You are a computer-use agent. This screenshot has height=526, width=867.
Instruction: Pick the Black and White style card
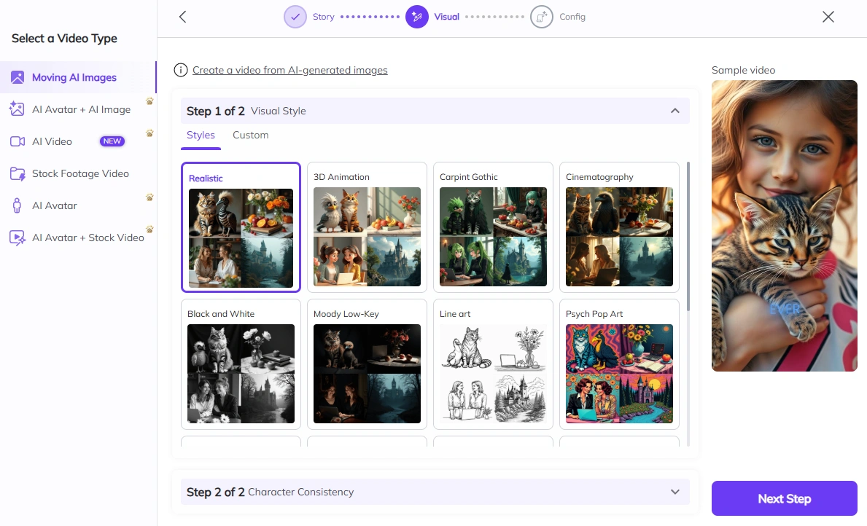pyautogui.click(x=241, y=364)
